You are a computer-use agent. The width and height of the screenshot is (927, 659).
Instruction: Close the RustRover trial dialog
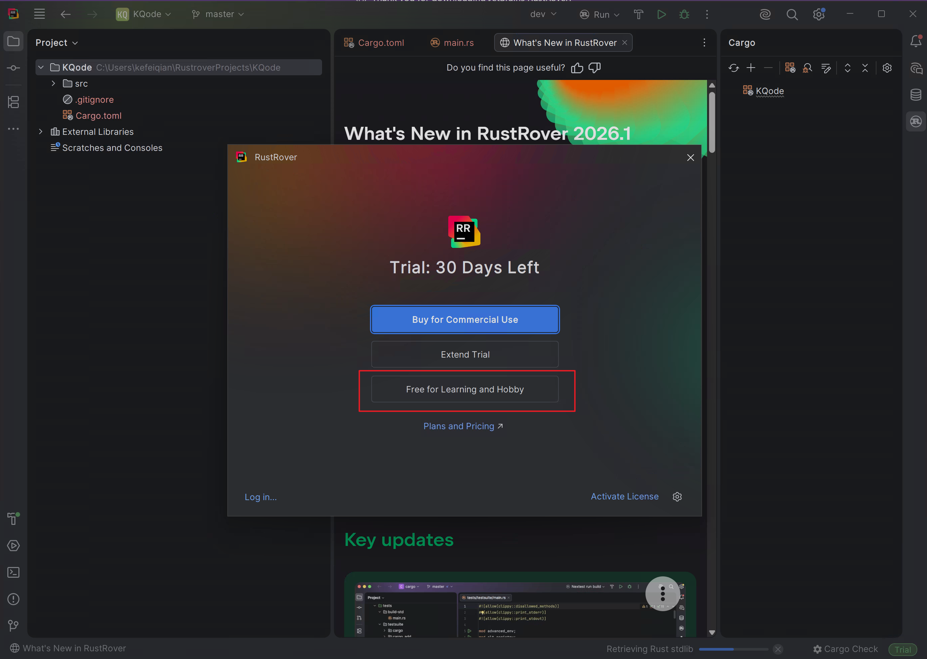pos(690,158)
